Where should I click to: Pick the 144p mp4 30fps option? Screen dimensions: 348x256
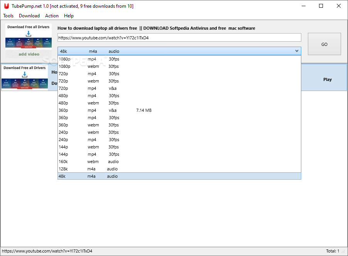(x=179, y=154)
